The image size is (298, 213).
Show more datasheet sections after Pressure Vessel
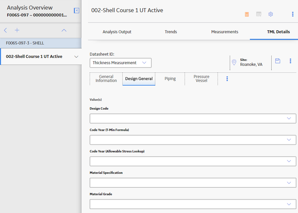coord(227,79)
